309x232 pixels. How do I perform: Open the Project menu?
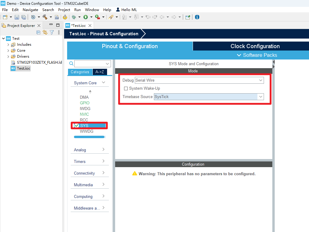[x=64, y=10]
